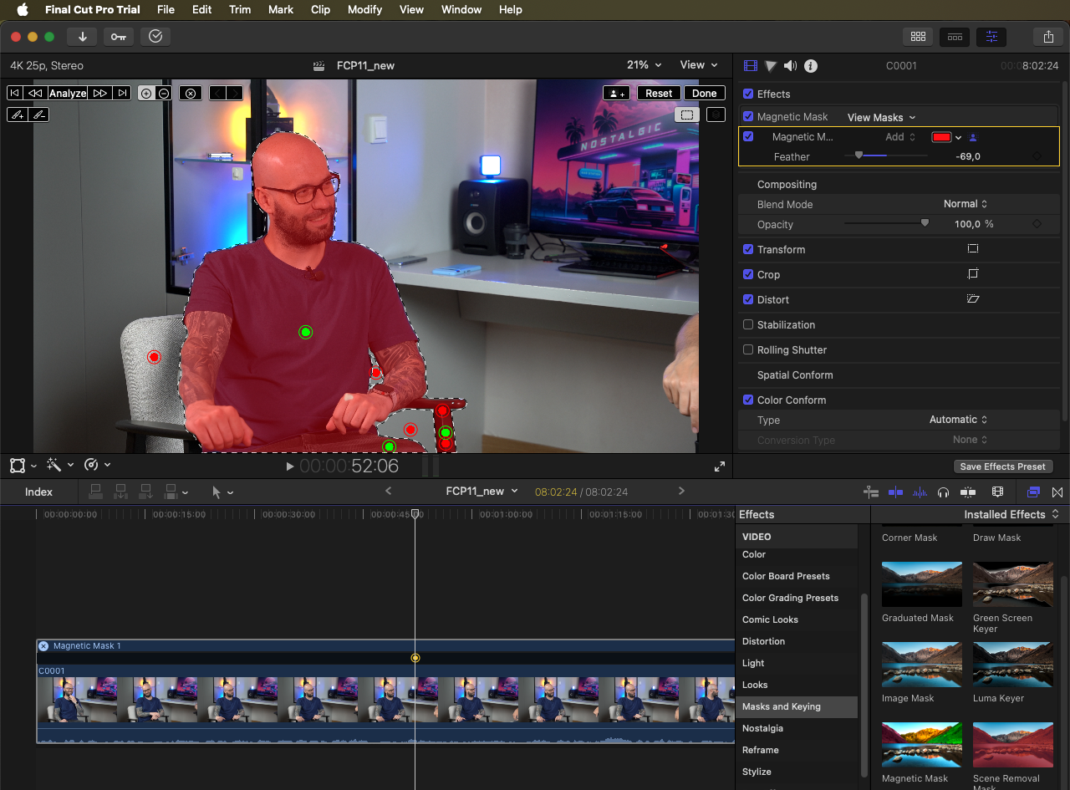Disable the Color Conform checkbox
Screen dimensions: 1070x790
[748, 400]
